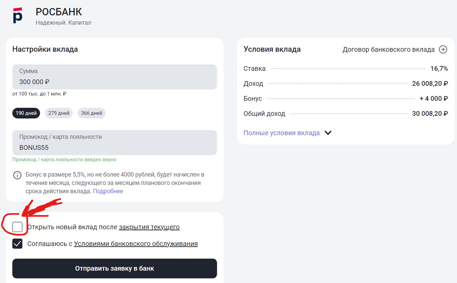Screen dimensions: 457x283
Task: Click the Rosbank logo icon
Action: (18, 15)
